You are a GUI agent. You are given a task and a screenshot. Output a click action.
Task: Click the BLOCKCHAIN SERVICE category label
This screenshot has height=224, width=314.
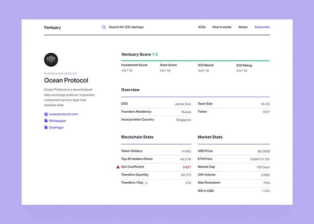click(61, 74)
